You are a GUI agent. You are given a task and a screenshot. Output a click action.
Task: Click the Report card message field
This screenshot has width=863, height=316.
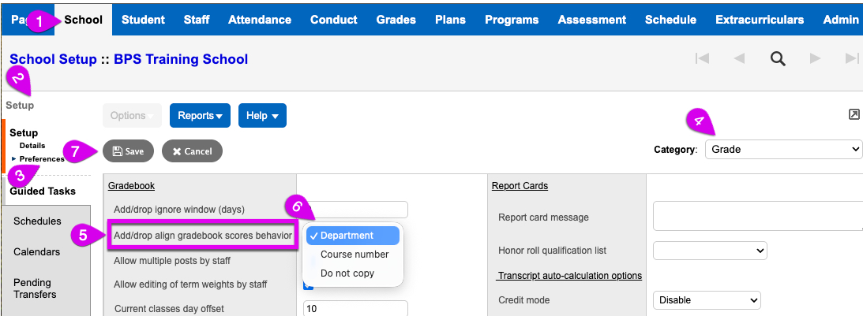[x=756, y=217]
